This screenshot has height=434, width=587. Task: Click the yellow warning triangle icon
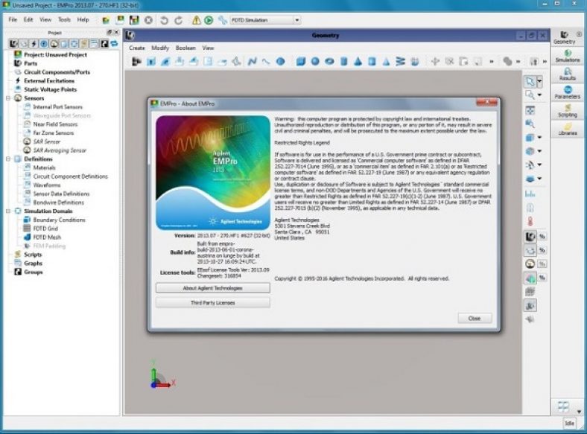196,20
